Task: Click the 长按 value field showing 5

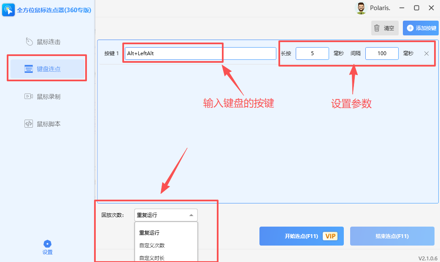Action: tap(312, 53)
